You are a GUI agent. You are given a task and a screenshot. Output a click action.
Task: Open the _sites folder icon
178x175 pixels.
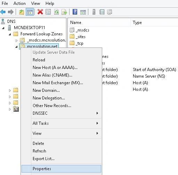pos(72,36)
